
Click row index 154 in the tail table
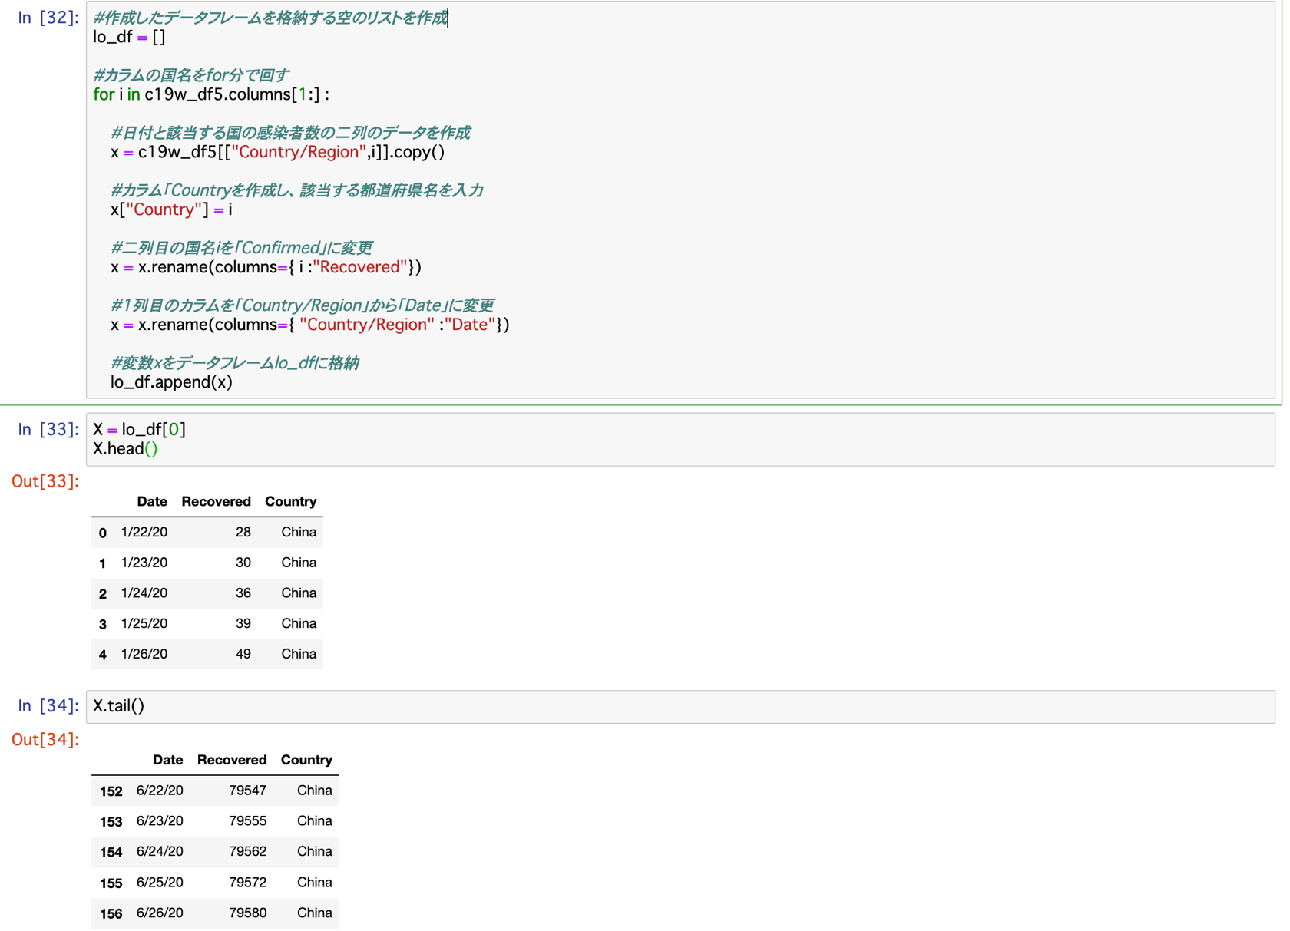pos(111,852)
